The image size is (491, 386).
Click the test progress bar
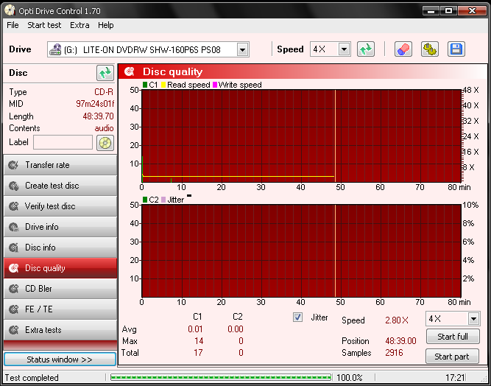tap(221, 377)
